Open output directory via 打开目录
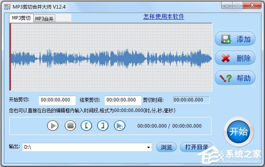 (196, 147)
